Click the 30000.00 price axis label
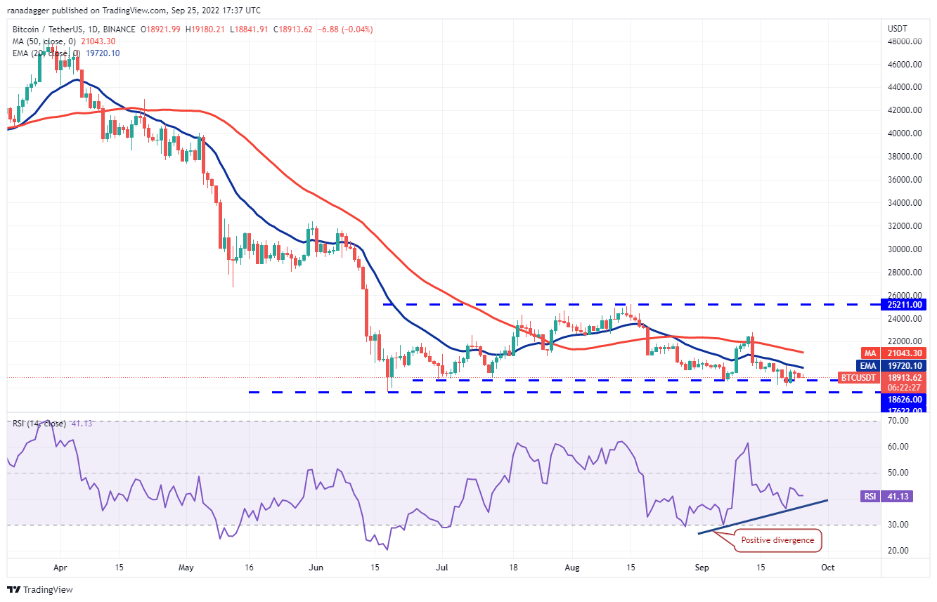 (905, 249)
